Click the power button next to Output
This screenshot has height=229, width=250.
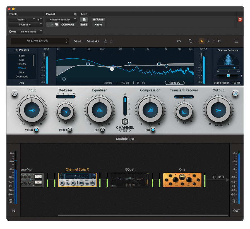(235, 94)
